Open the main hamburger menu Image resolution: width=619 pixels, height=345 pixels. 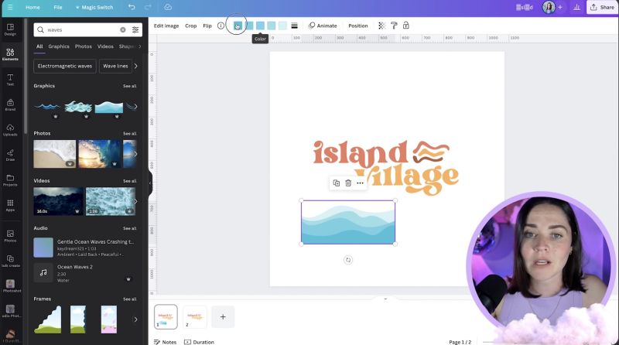(10, 7)
